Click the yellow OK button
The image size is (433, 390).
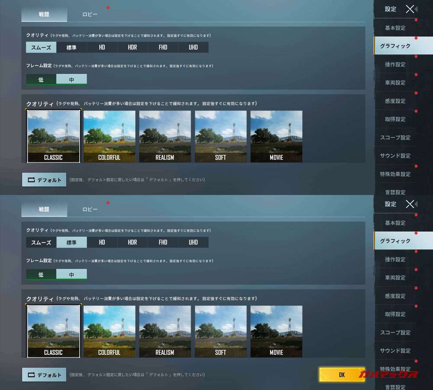click(342, 375)
